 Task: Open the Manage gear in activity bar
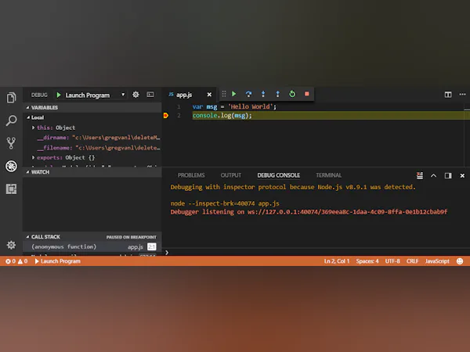11,245
